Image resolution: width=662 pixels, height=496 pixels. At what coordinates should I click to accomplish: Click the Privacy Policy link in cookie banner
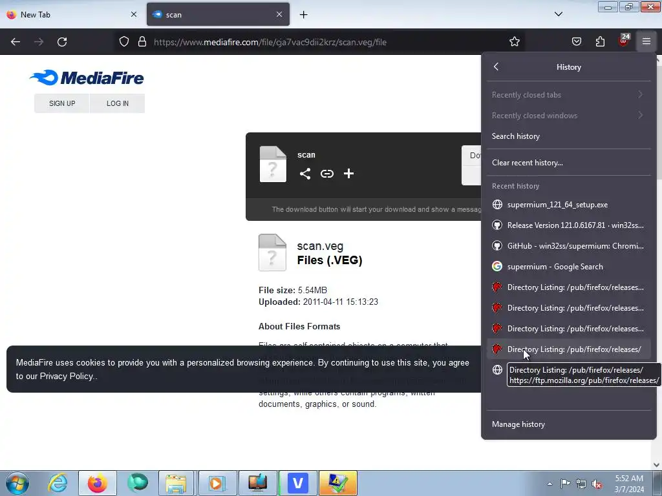point(67,377)
